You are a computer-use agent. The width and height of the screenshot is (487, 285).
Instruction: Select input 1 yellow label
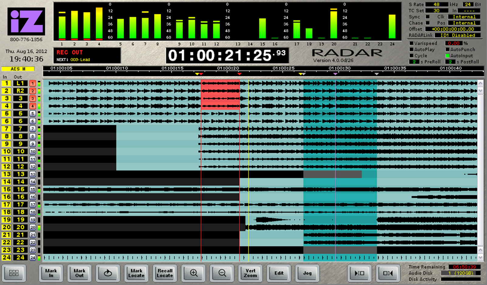6,83
